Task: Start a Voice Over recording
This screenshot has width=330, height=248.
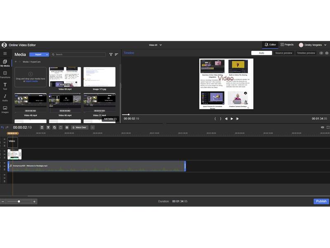Action: tap(79, 127)
